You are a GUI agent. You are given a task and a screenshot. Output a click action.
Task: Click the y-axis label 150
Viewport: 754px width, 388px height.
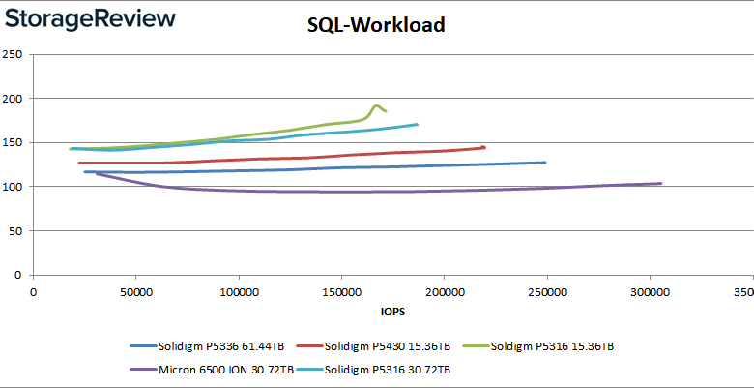point(14,142)
